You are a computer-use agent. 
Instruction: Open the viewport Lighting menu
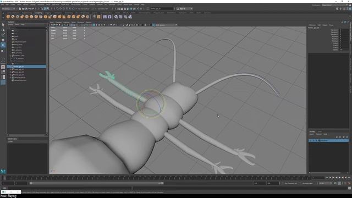(66, 22)
